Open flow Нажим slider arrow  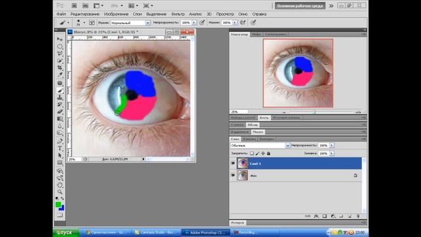click(235, 22)
